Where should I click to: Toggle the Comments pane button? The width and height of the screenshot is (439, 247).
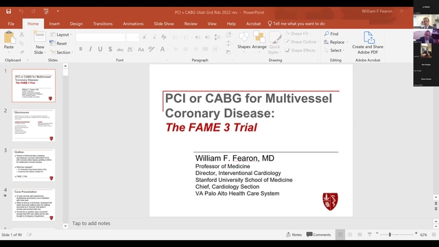[318, 235]
